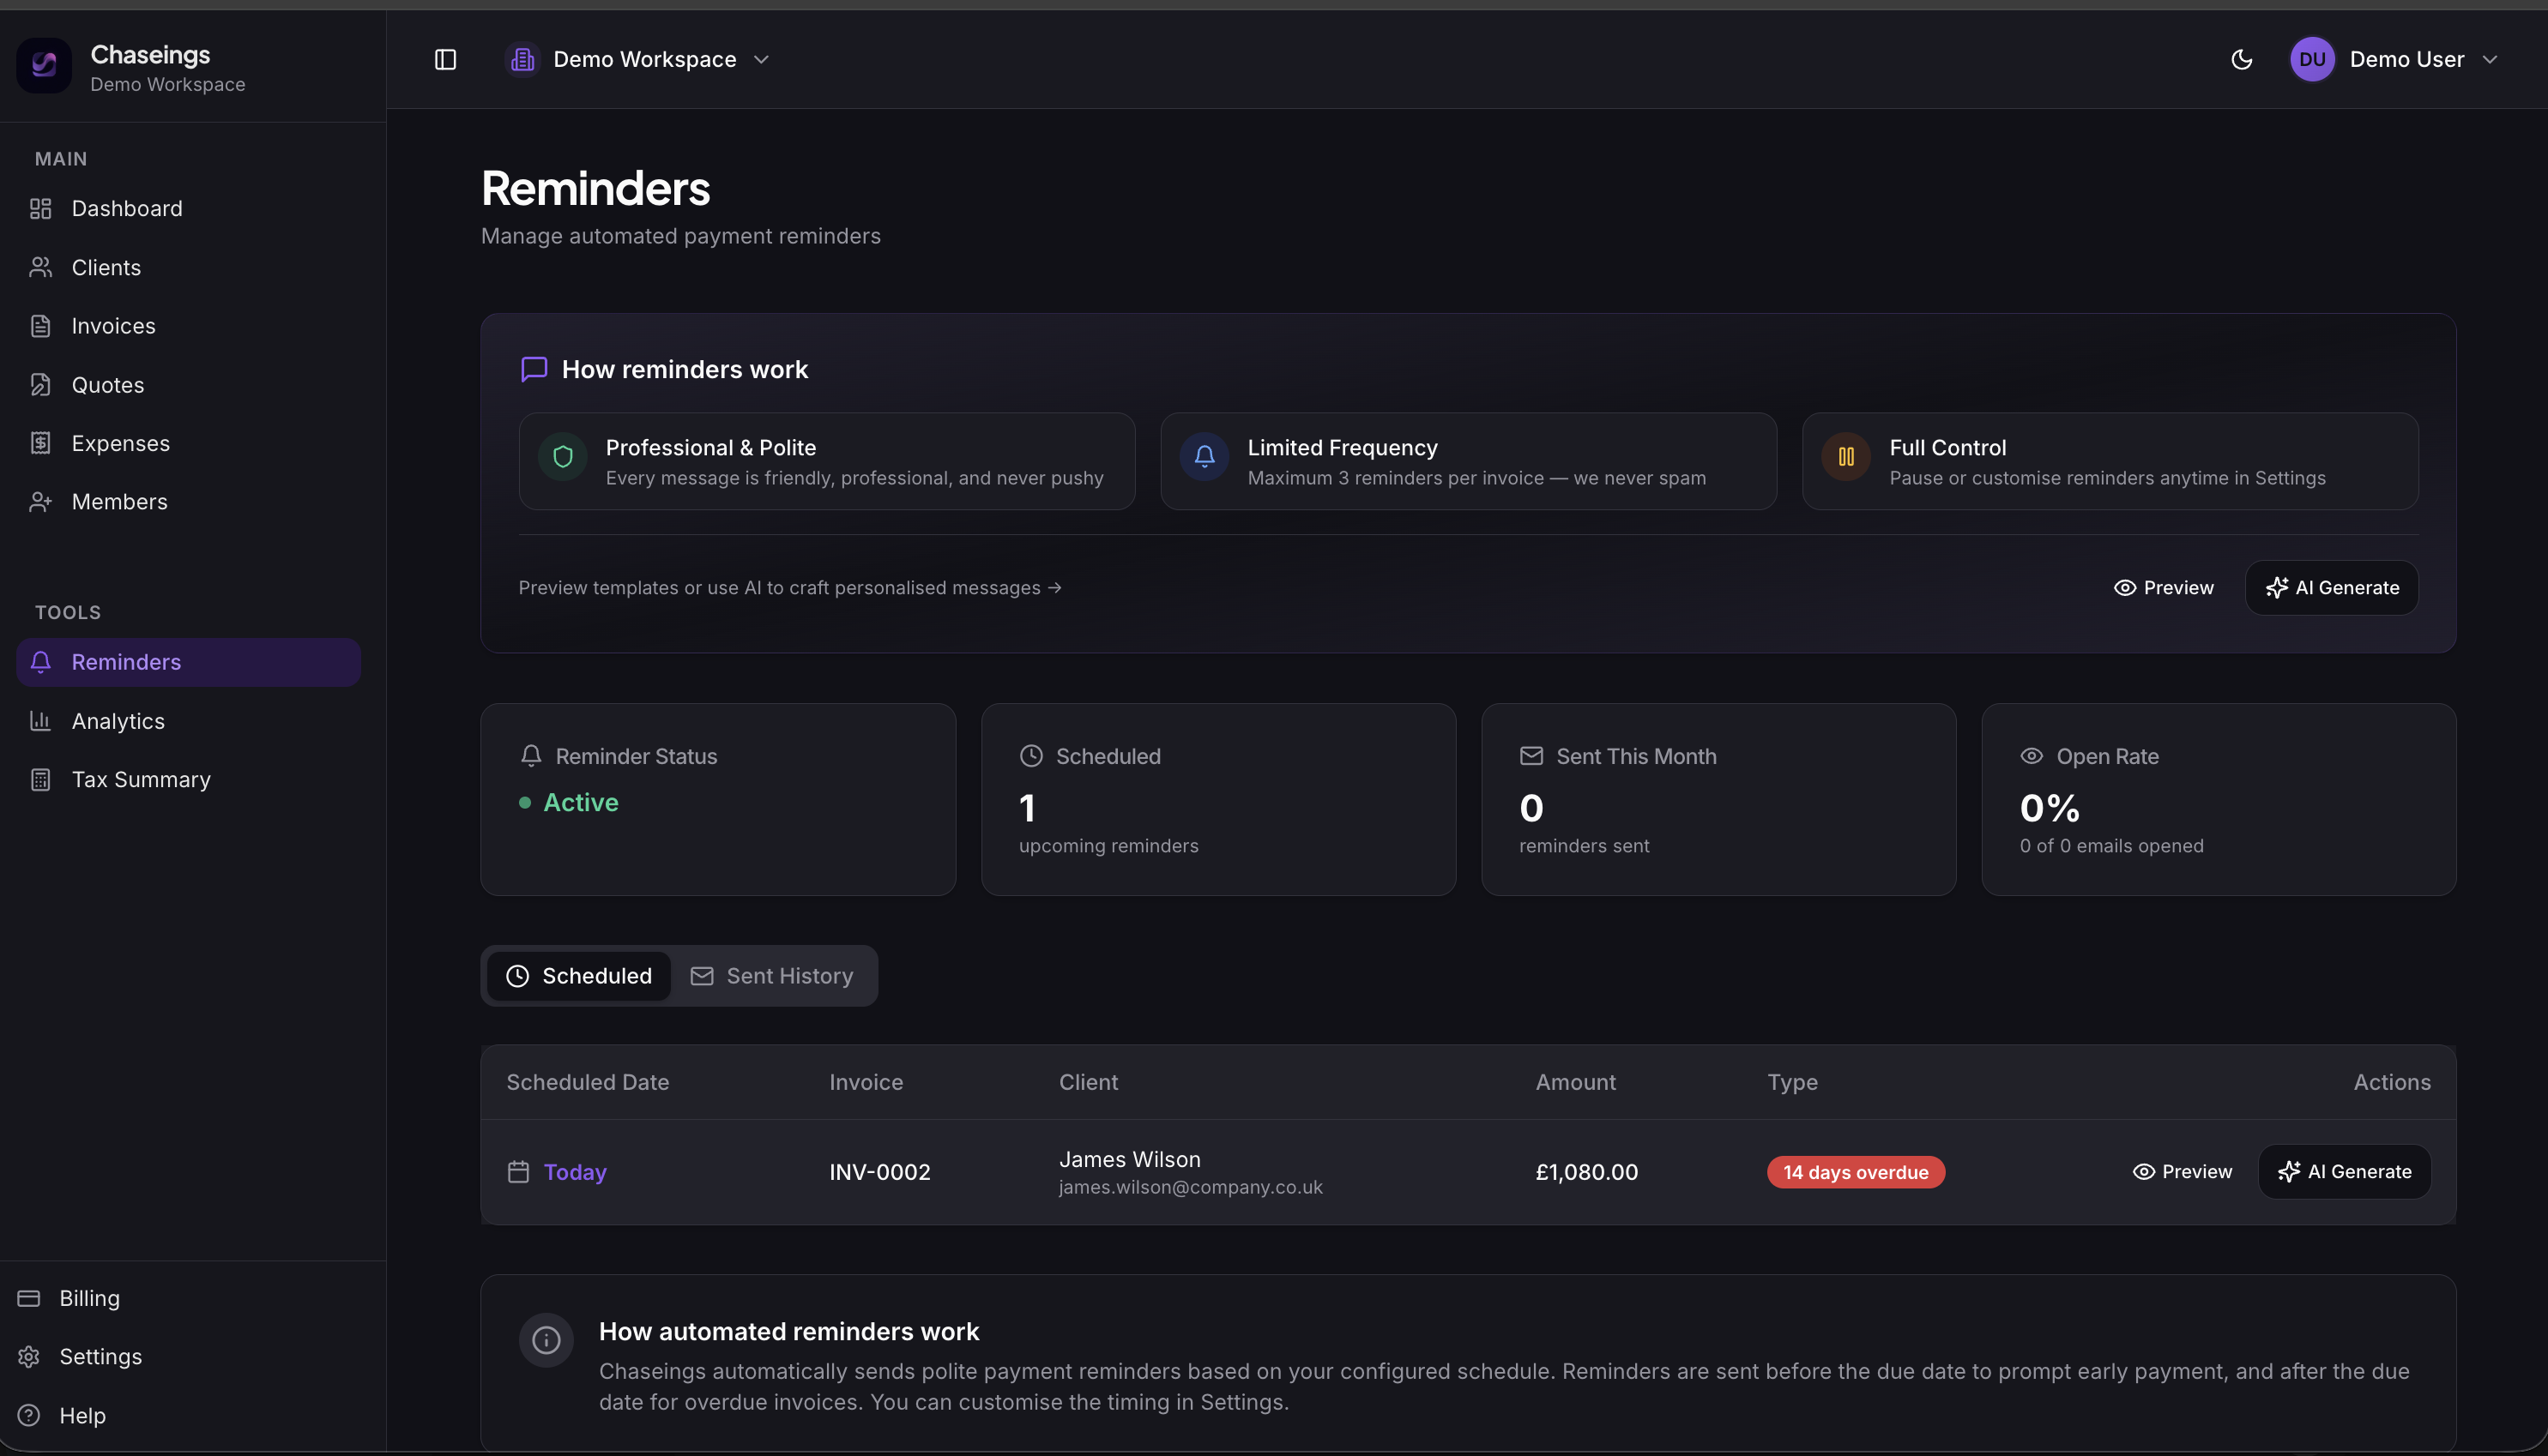Image resolution: width=2548 pixels, height=1456 pixels.
Task: Click the Chaseings logo icon
Action: [44, 66]
